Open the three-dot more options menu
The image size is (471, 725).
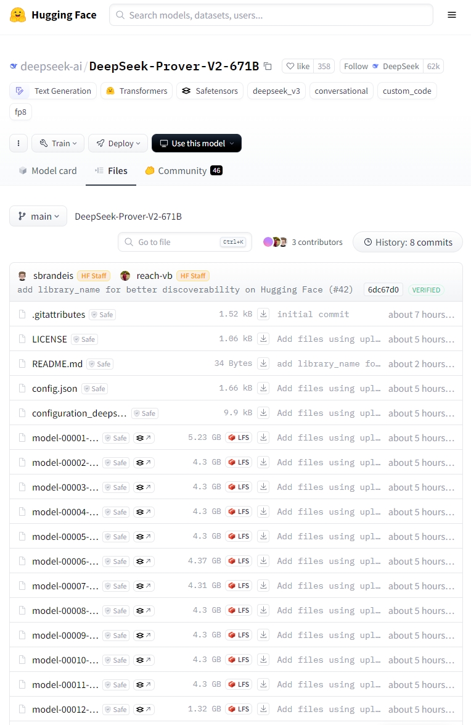(x=18, y=143)
